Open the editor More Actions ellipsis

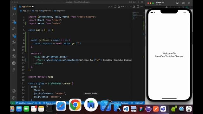pos(141,7)
